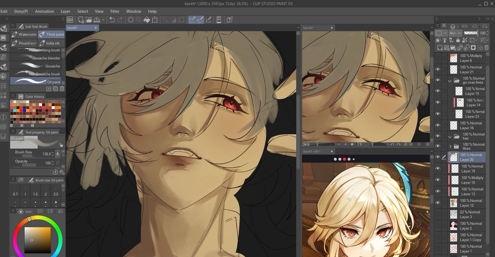
Task: Choose the Gouache blender sub tool
Action: click(35, 58)
